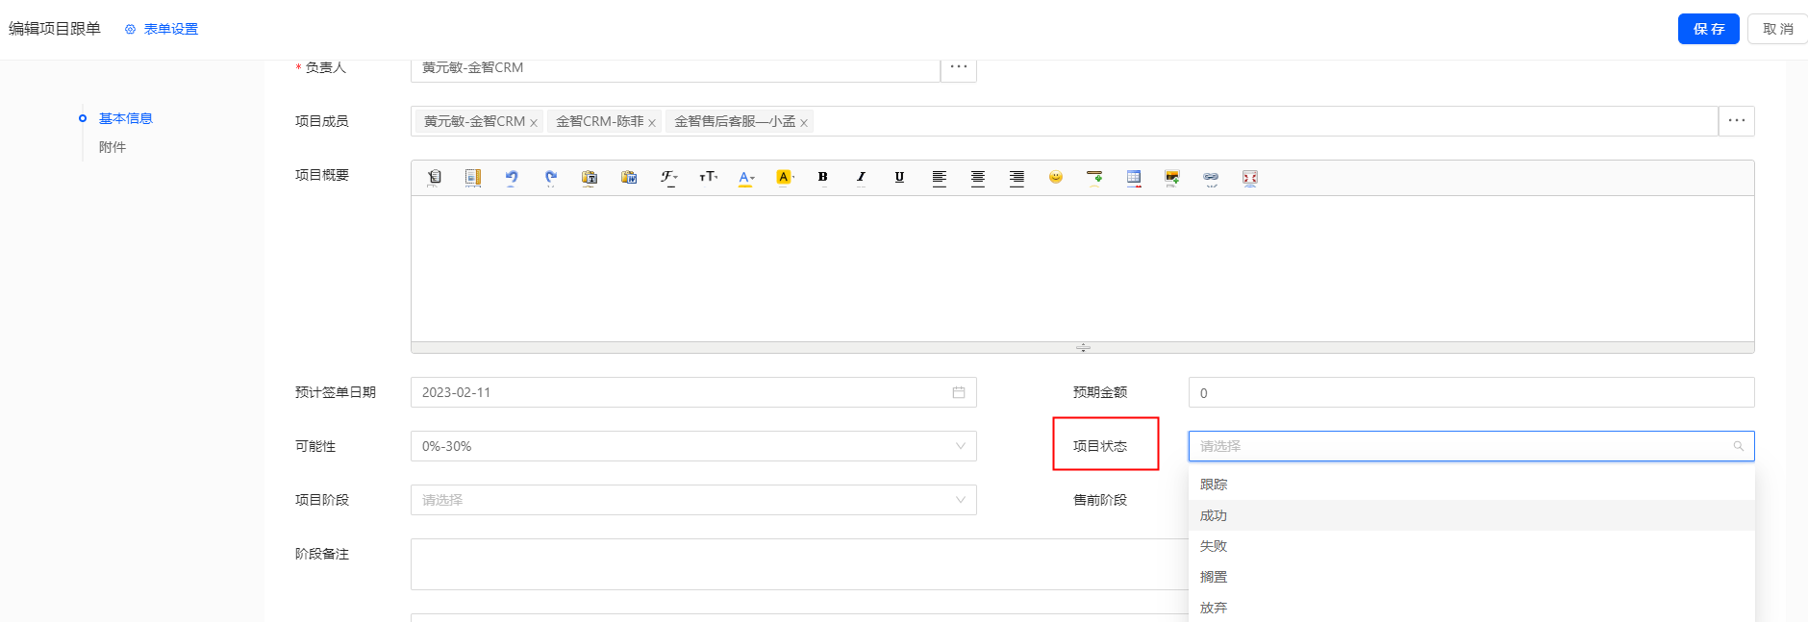
Task: Toggle underline formatting
Action: (x=899, y=177)
